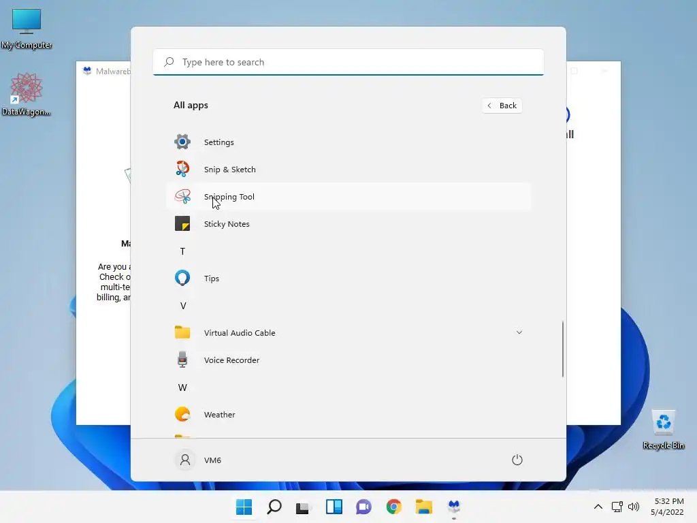697x523 pixels.
Task: Open Google Chrome from taskbar
Action: [394, 507]
